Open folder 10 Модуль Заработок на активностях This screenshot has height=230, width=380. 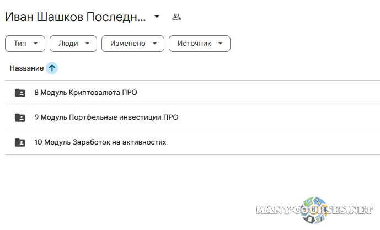click(100, 142)
